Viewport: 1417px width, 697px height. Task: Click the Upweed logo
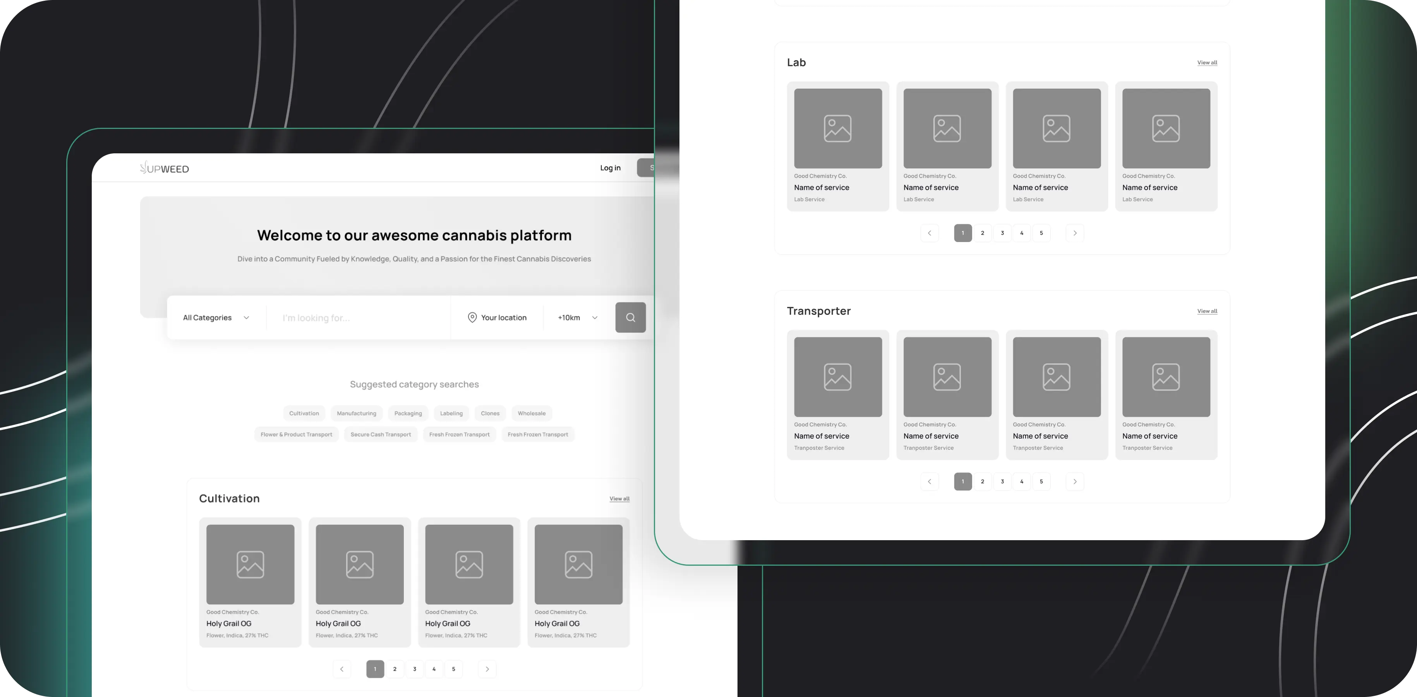164,168
